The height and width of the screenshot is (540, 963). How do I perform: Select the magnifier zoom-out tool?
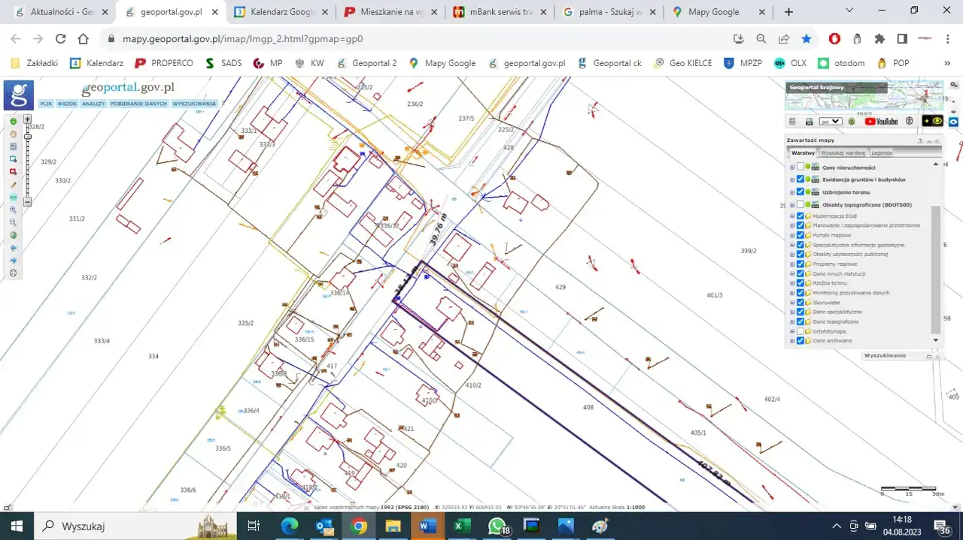pyautogui.click(x=13, y=222)
